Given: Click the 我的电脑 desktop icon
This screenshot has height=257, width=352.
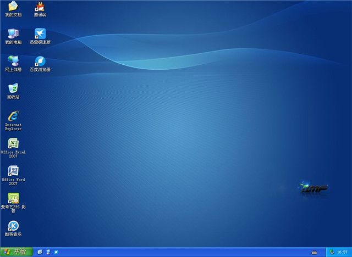Looking at the screenshot, I should tap(13, 33).
